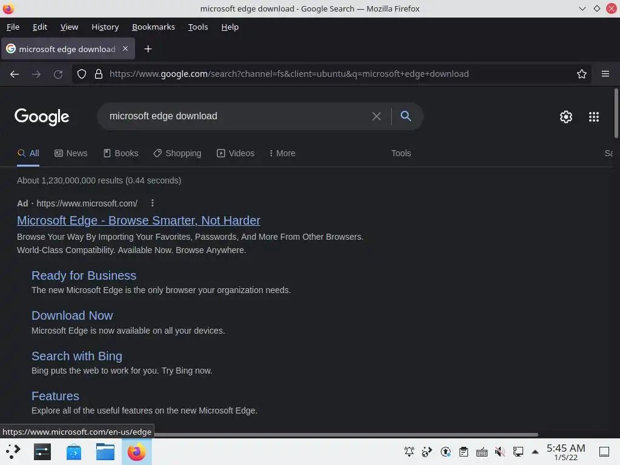Open the Edit menu
620x465 pixels.
click(40, 27)
